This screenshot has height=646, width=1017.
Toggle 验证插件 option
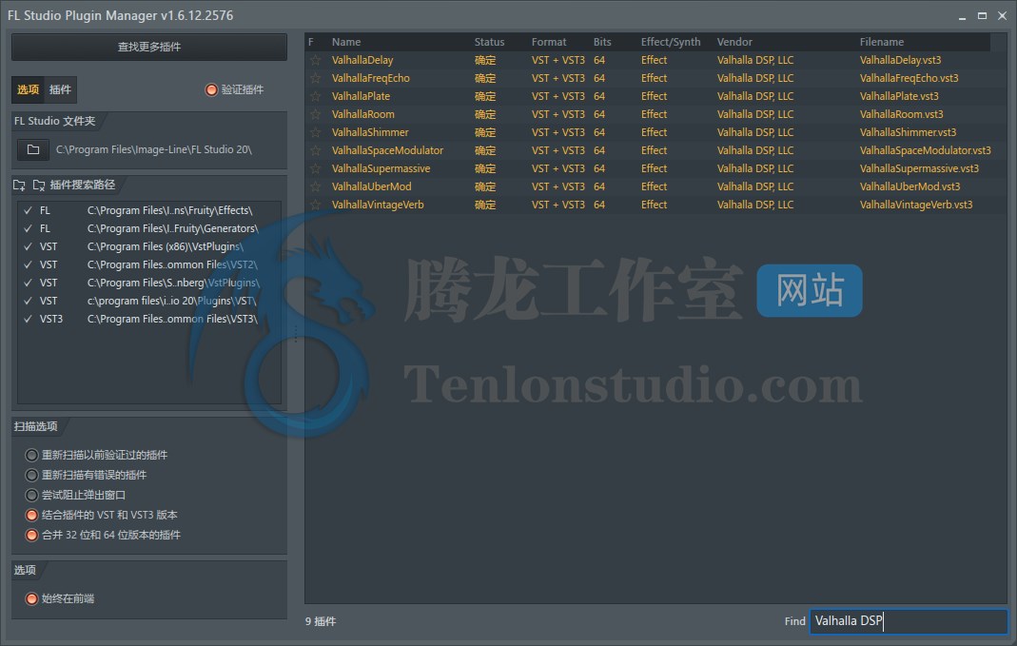click(x=211, y=89)
